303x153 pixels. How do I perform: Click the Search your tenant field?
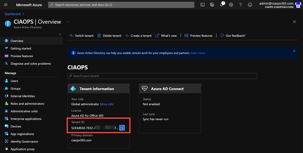pos(162,76)
